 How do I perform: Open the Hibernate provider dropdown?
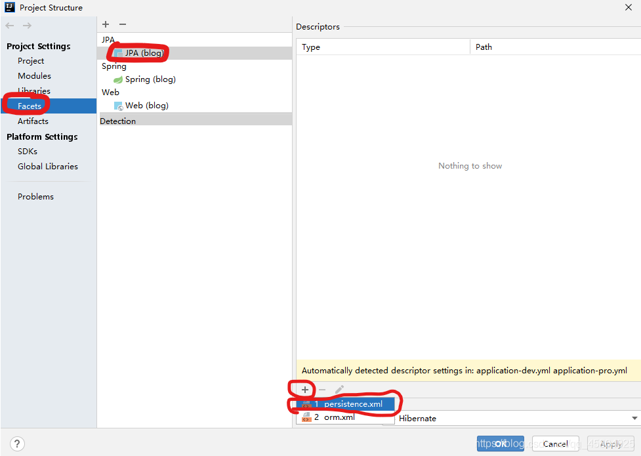tap(634, 419)
